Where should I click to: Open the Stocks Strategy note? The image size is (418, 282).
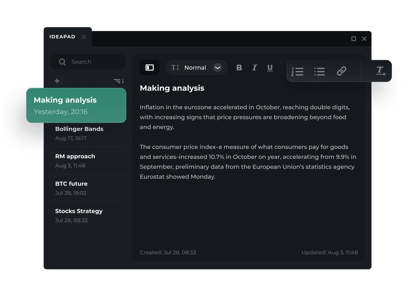[x=88, y=216]
